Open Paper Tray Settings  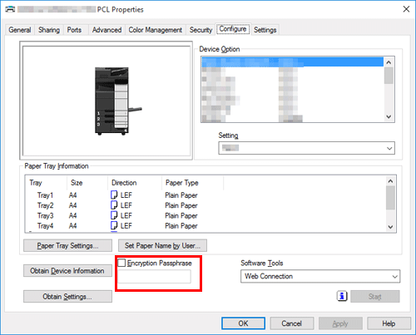[67, 246]
